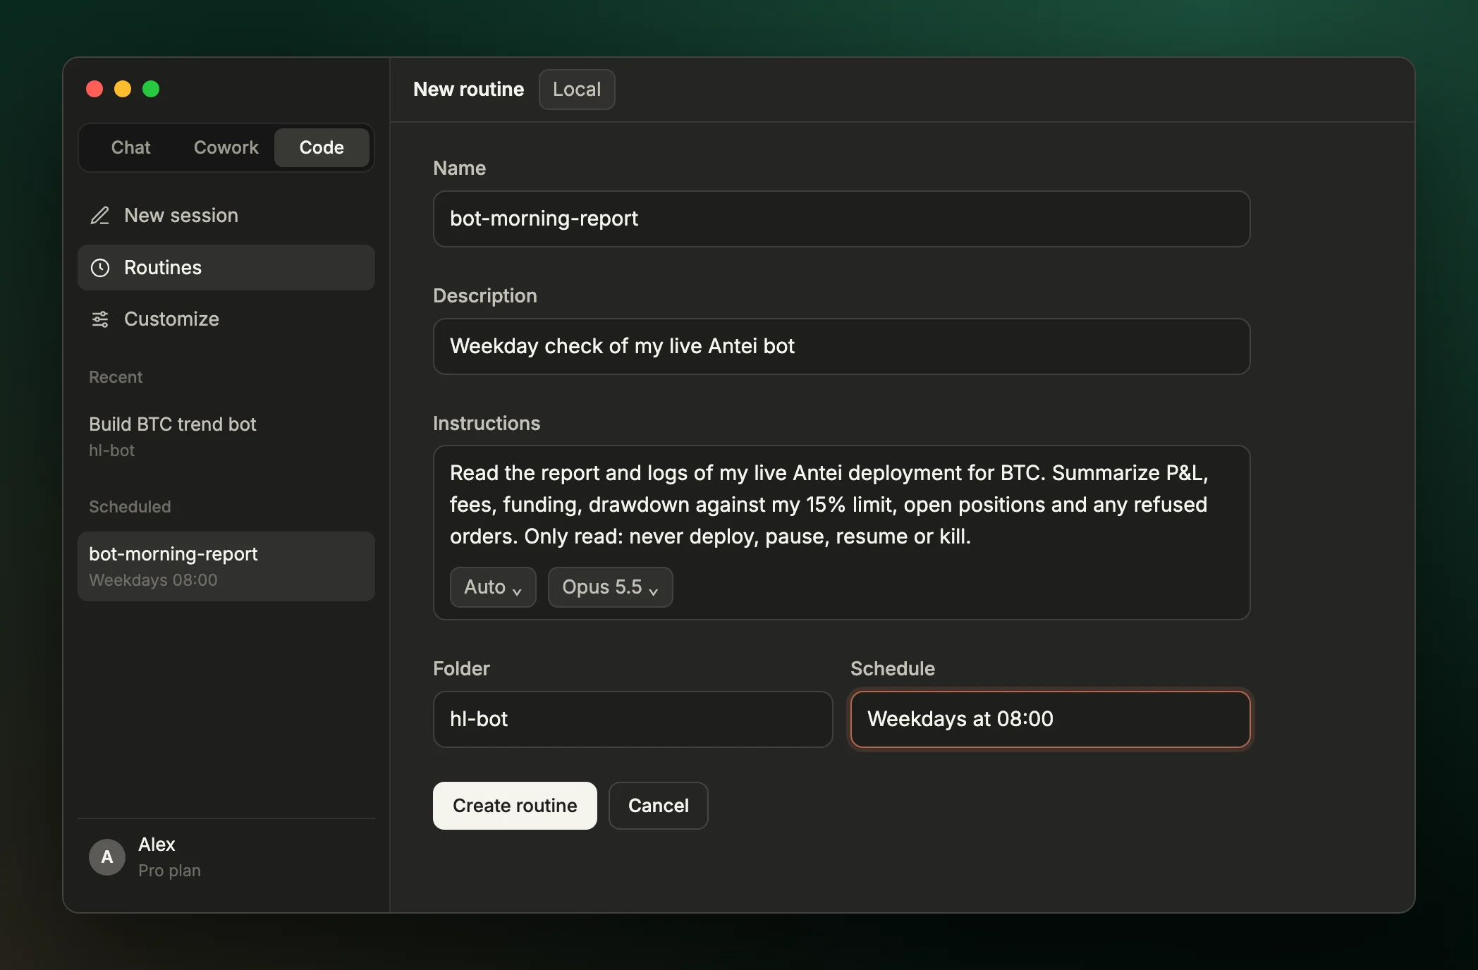1478x970 pixels.
Task: Select the Code tab
Action: 322,147
